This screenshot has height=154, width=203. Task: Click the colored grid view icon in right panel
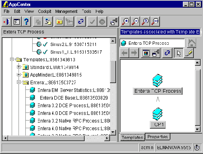146,53
